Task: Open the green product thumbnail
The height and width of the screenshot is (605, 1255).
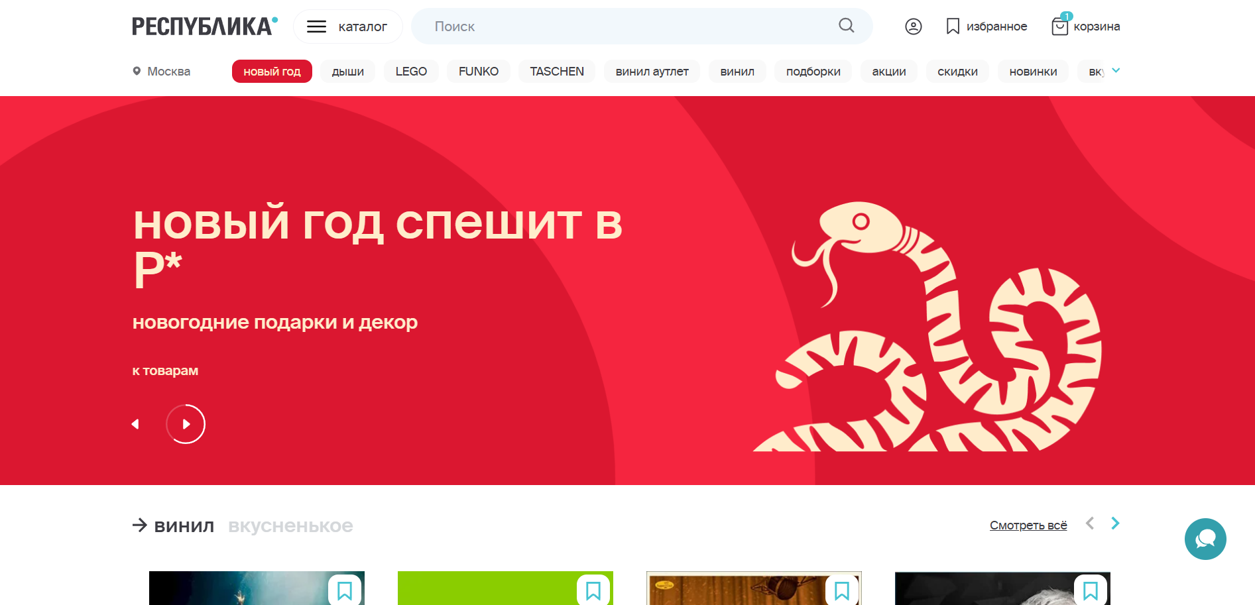Action: [x=505, y=588]
